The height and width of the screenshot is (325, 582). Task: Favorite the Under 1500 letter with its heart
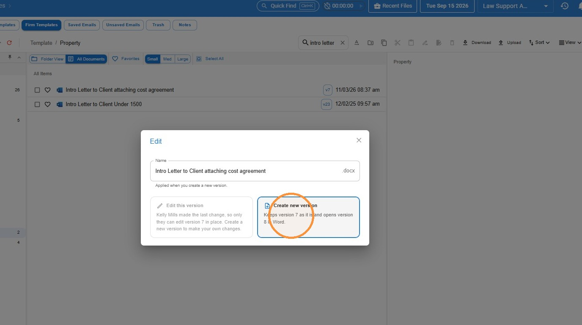pos(47,104)
